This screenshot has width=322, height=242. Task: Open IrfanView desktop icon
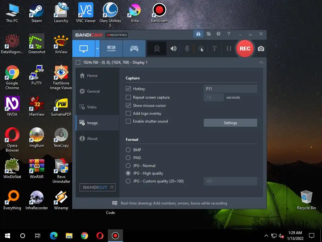36,107
